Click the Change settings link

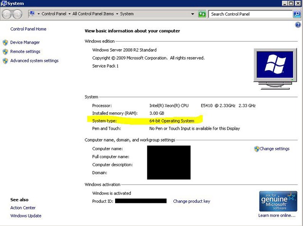tap(275, 149)
